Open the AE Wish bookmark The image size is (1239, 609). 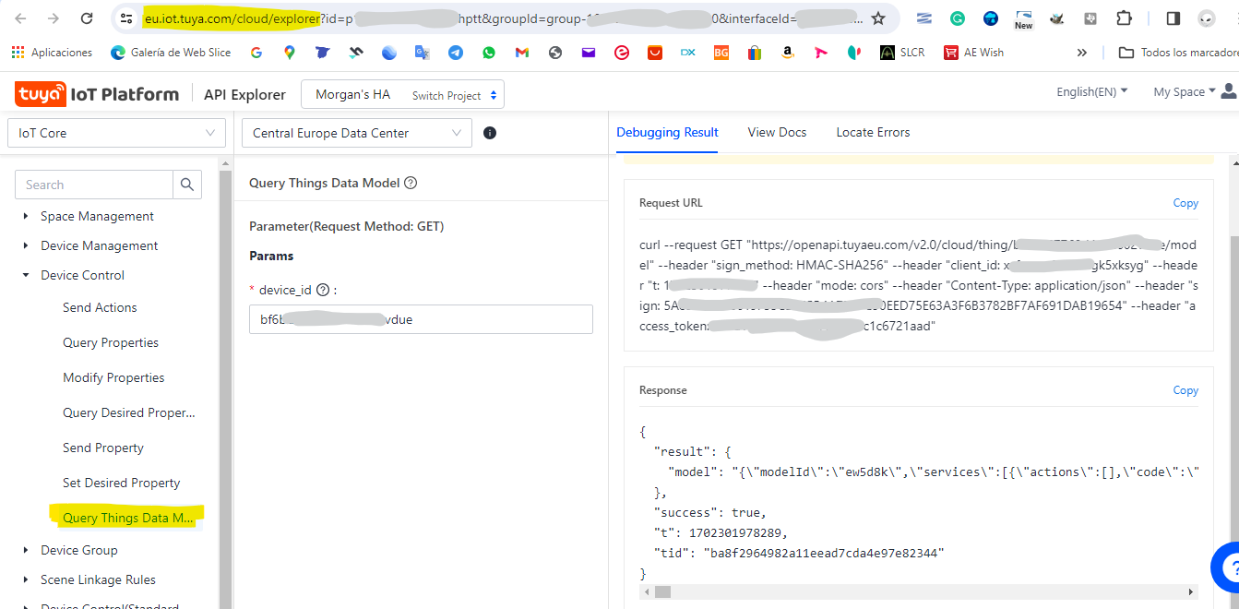973,53
